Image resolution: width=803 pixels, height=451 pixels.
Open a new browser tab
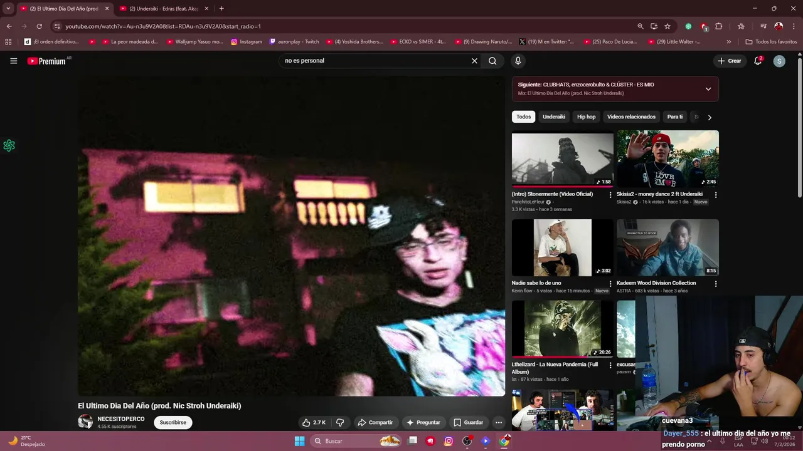coord(221,8)
